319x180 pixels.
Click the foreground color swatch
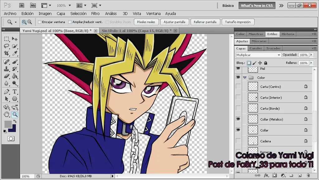click(8, 124)
